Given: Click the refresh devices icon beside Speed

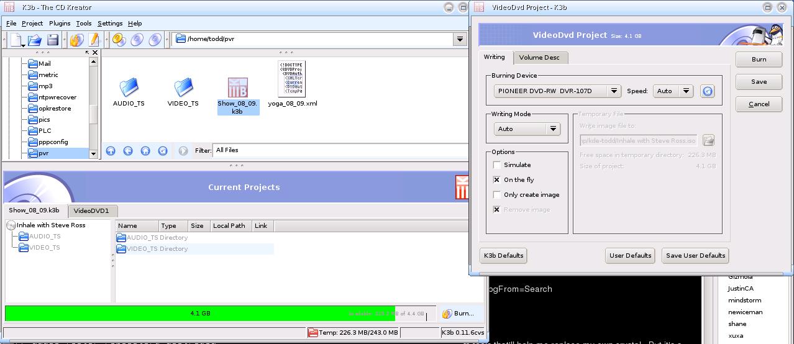Looking at the screenshot, I should coord(707,91).
